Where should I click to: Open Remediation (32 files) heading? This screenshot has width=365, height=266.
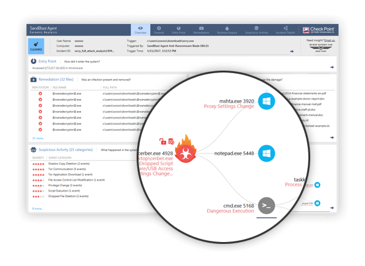tap(56, 79)
